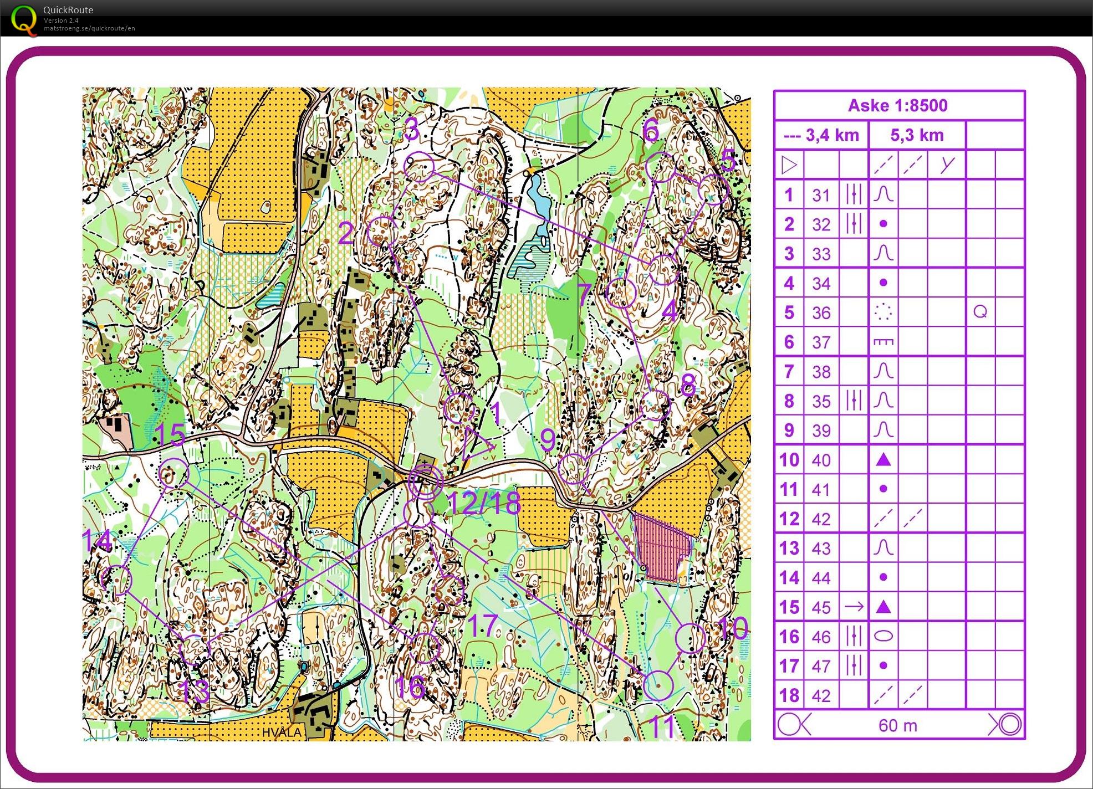
Task: Click the control 15 circle on map
Action: pos(174,473)
